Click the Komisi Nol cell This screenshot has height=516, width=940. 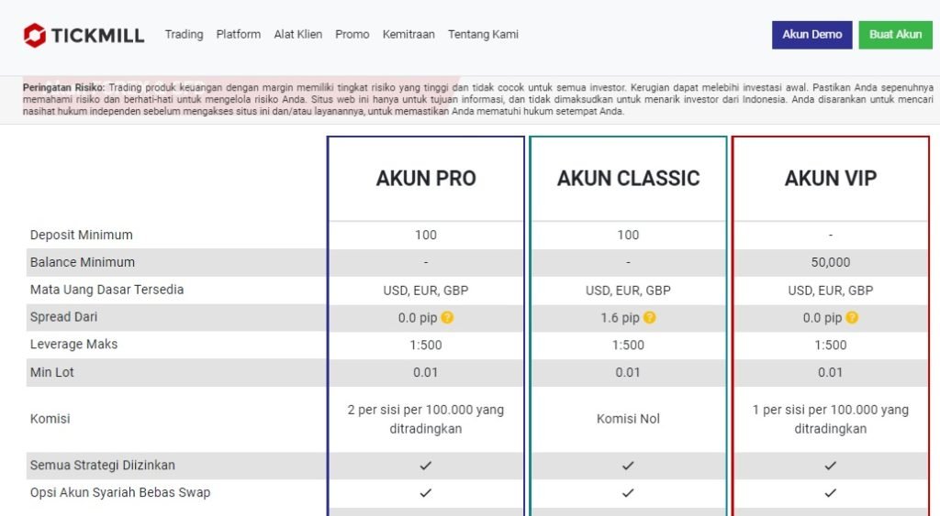(628, 419)
